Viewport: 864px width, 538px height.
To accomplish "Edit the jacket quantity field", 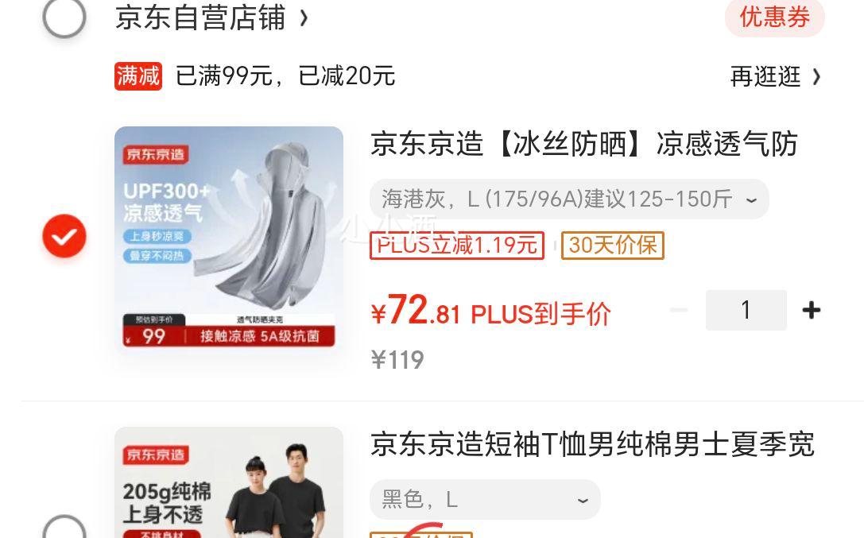I will (x=746, y=310).
